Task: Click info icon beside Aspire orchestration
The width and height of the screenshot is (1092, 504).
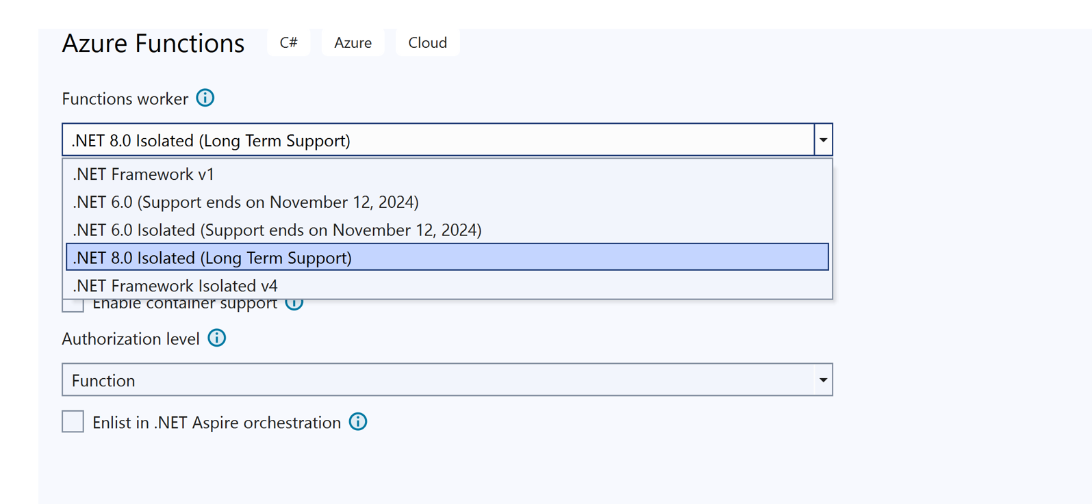Action: pos(358,421)
